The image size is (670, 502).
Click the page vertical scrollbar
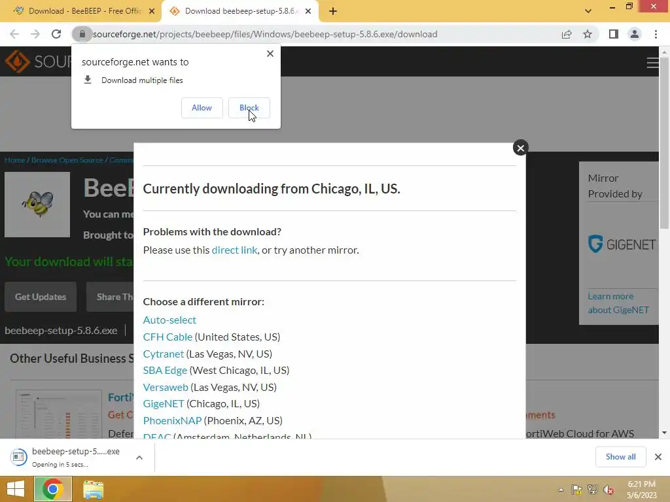(664, 144)
